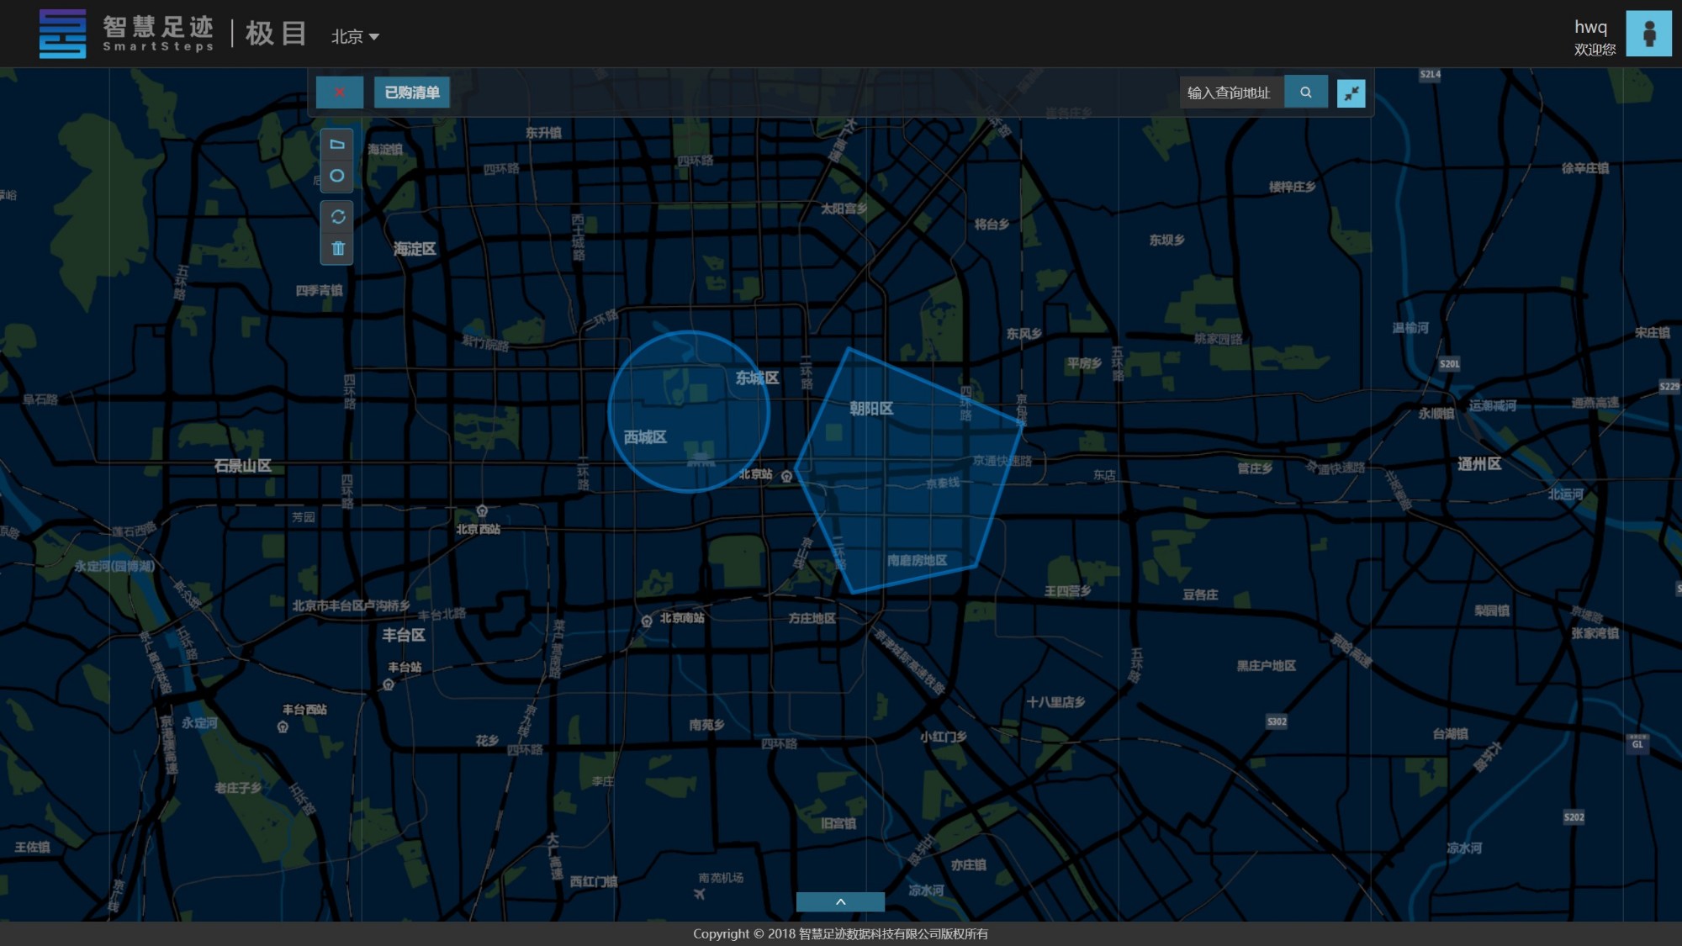Select the drawn circle region on map

[x=688, y=411]
